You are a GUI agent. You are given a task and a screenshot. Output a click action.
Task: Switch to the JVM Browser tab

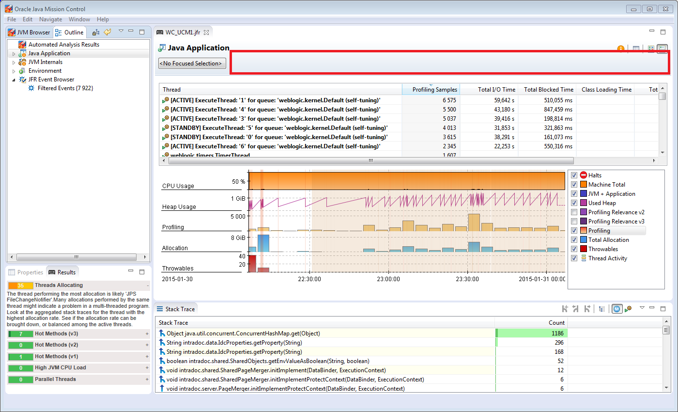29,32
